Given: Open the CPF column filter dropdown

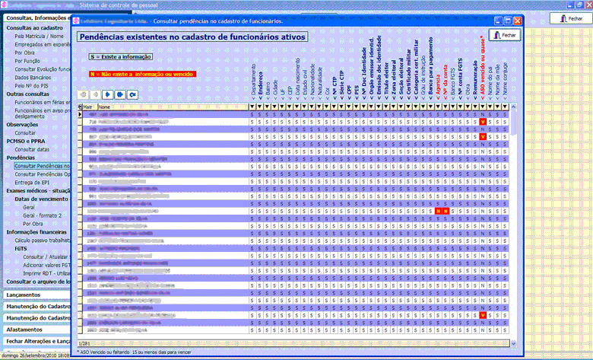Looking at the screenshot, I should [x=349, y=107].
